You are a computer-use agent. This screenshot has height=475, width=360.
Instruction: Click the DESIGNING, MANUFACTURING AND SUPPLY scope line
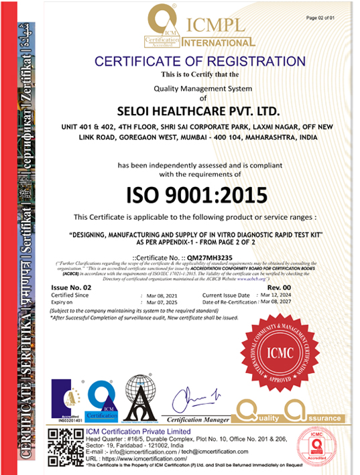(x=196, y=234)
